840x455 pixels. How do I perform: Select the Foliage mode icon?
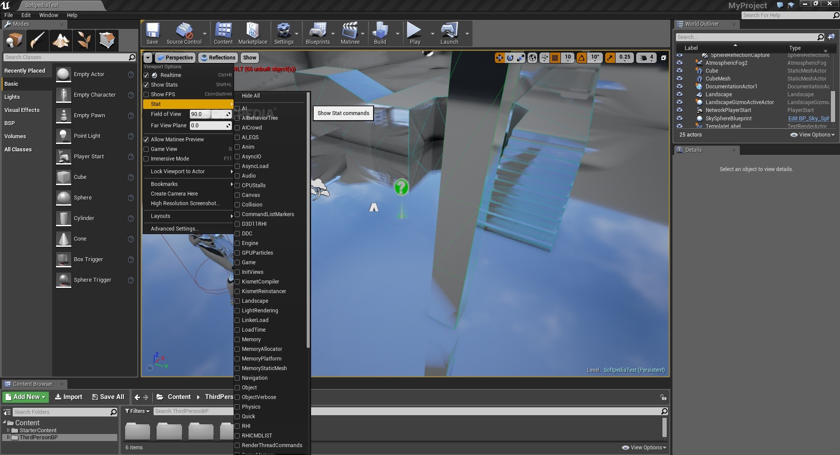pyautogui.click(x=84, y=40)
